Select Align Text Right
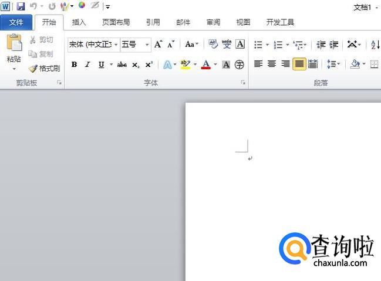This screenshot has height=281, width=381. (285, 65)
